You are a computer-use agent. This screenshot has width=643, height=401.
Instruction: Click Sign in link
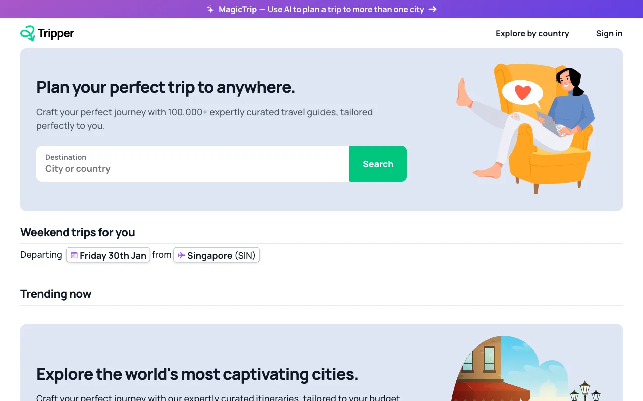(609, 33)
